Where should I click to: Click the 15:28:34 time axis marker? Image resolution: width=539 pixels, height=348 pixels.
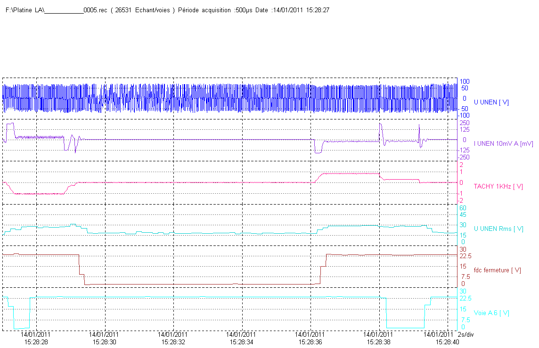(x=241, y=342)
